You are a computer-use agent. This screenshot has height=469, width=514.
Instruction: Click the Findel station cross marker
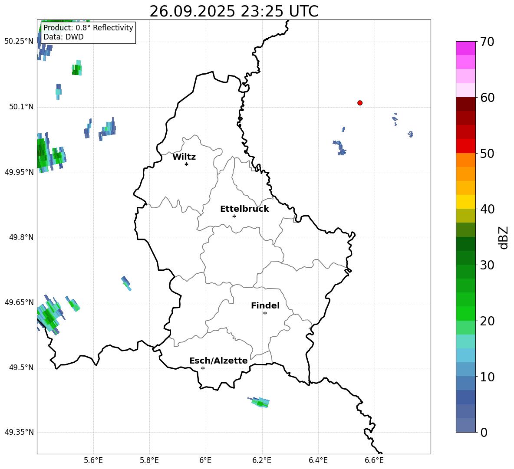tap(265, 313)
